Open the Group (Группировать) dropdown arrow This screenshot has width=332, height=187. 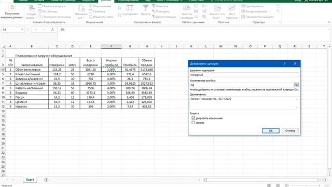(266, 6)
